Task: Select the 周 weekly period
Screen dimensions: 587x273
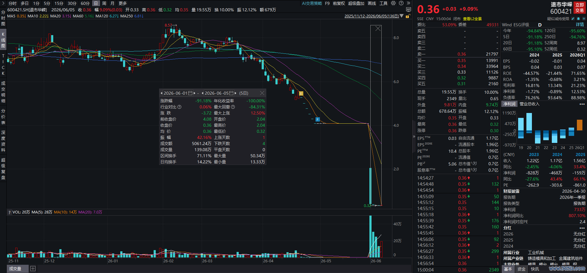Action: (x=104, y=3)
